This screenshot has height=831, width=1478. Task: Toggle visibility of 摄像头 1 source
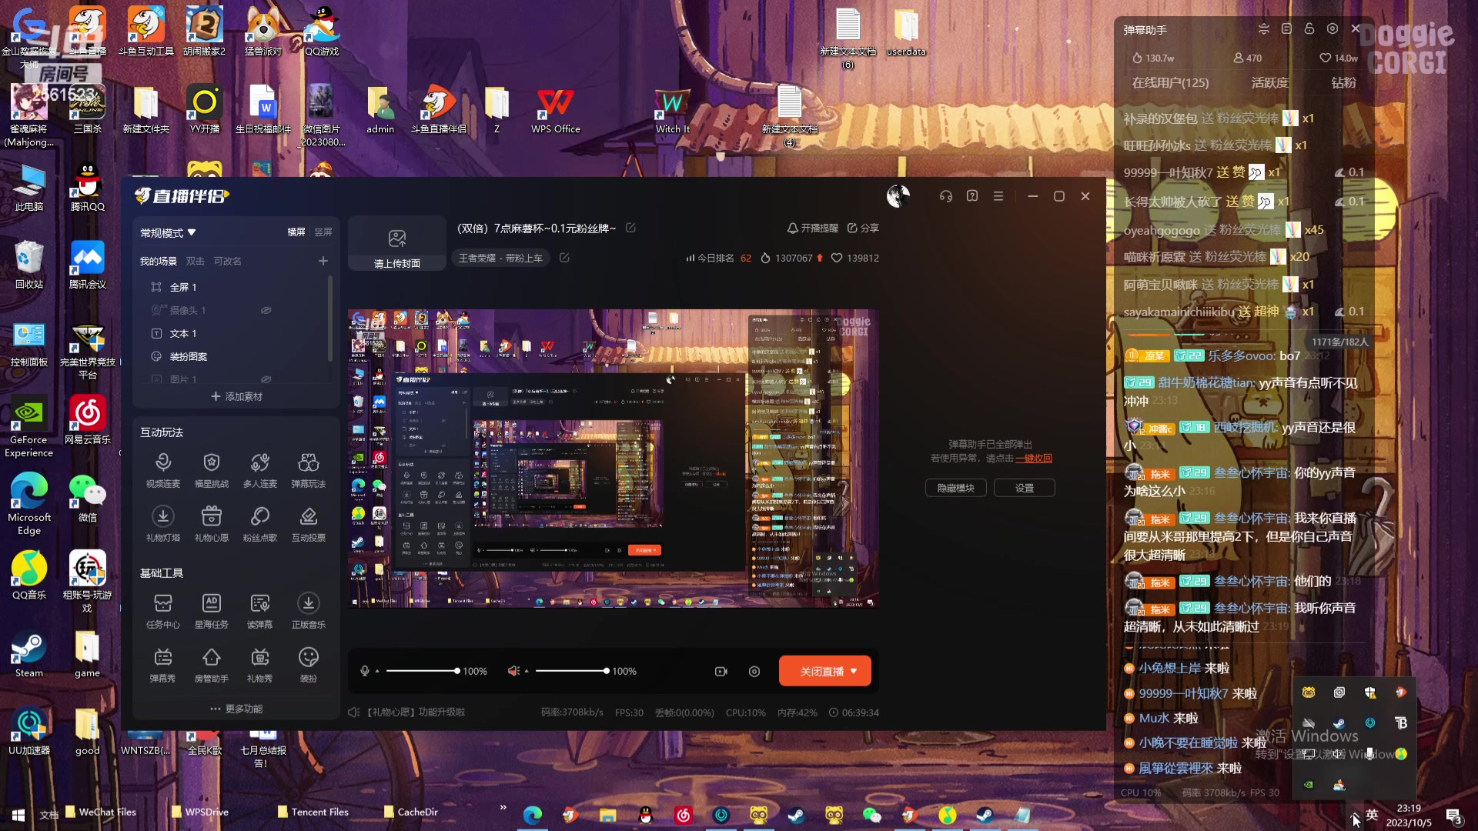click(266, 310)
